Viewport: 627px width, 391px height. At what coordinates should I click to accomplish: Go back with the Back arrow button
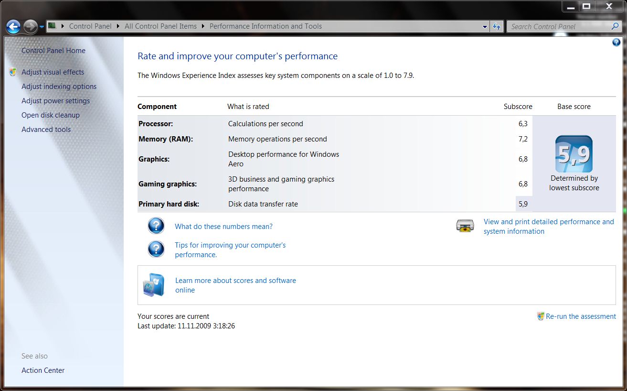(14, 26)
